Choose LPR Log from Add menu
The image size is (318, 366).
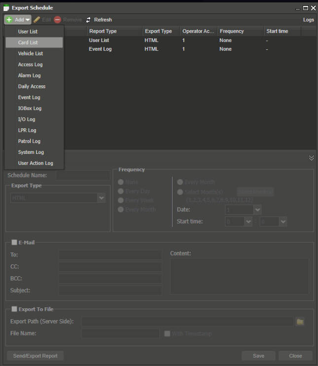[x=34, y=130]
